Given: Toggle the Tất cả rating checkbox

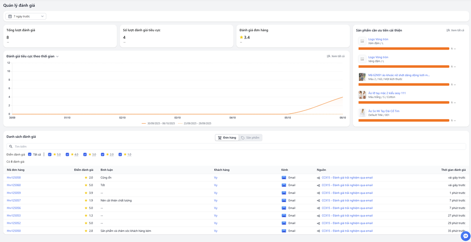Looking at the screenshot, I should click(30, 154).
